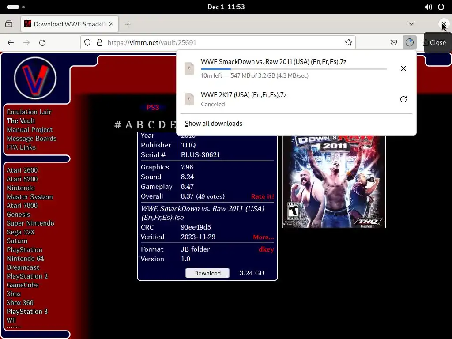This screenshot has width=452, height=339.
Task: Click the PS3 heading link
Action: (152, 108)
